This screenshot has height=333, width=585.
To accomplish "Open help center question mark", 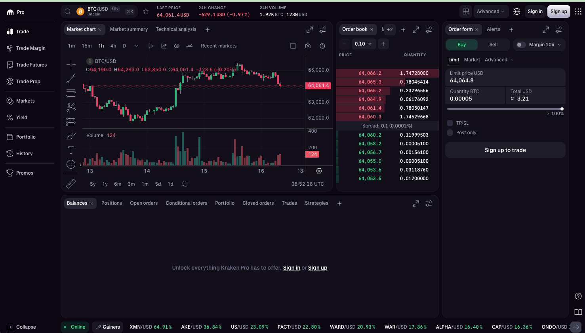I will (x=578, y=296).
